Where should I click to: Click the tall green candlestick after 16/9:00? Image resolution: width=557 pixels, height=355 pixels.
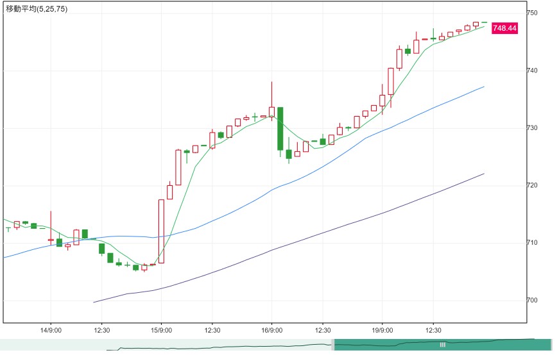[x=280, y=129]
